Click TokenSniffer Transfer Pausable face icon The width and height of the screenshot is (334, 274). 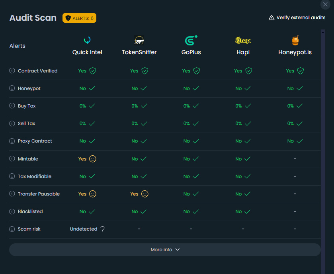coord(145,194)
